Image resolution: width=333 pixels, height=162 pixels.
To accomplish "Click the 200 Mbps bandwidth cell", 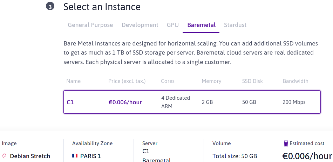I will [x=294, y=102].
